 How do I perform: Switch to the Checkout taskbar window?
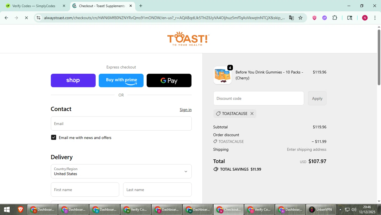point(229,209)
